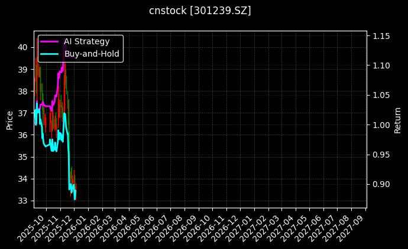Screen dimensions: 408x249
Task: Click the chart title cnstock [301239.SZ]
Action: click(200, 11)
